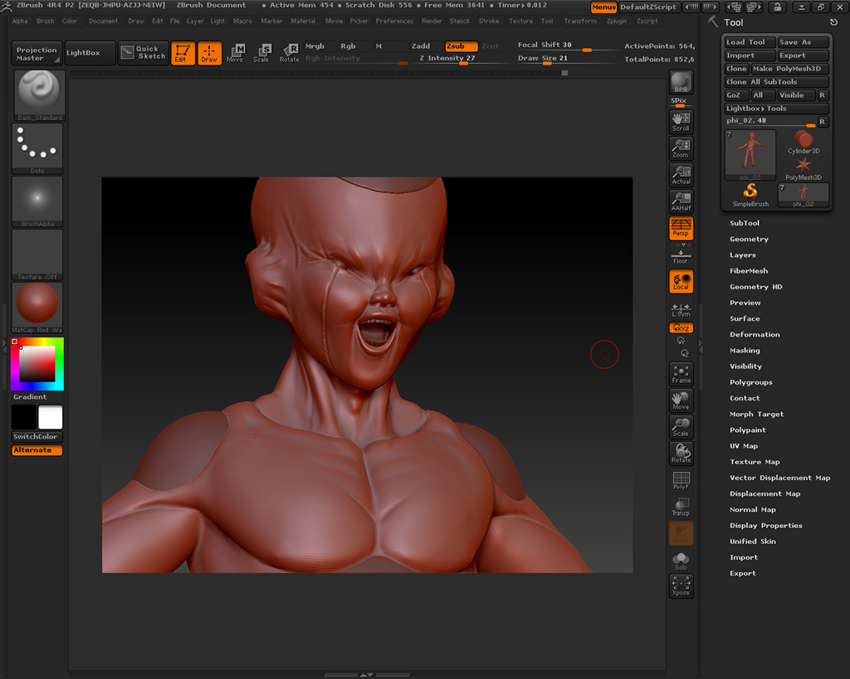Open the Quick Sketch tool
The width and height of the screenshot is (850, 679).
[143, 52]
